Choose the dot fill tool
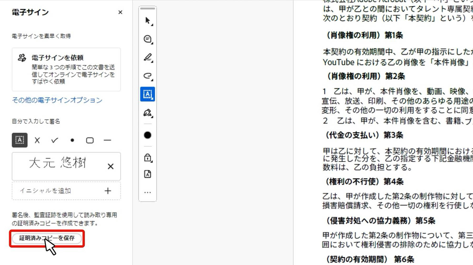 click(x=72, y=140)
